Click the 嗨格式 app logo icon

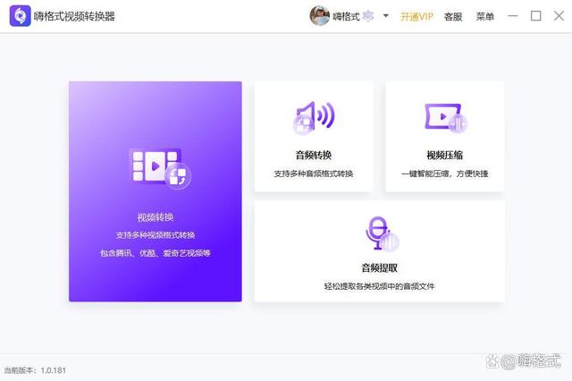[x=20, y=16]
